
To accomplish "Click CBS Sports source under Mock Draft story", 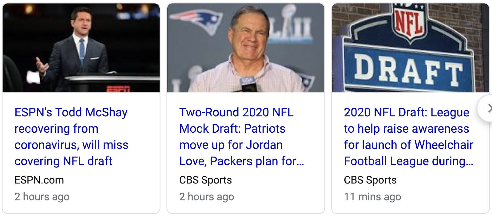I will point(205,180).
